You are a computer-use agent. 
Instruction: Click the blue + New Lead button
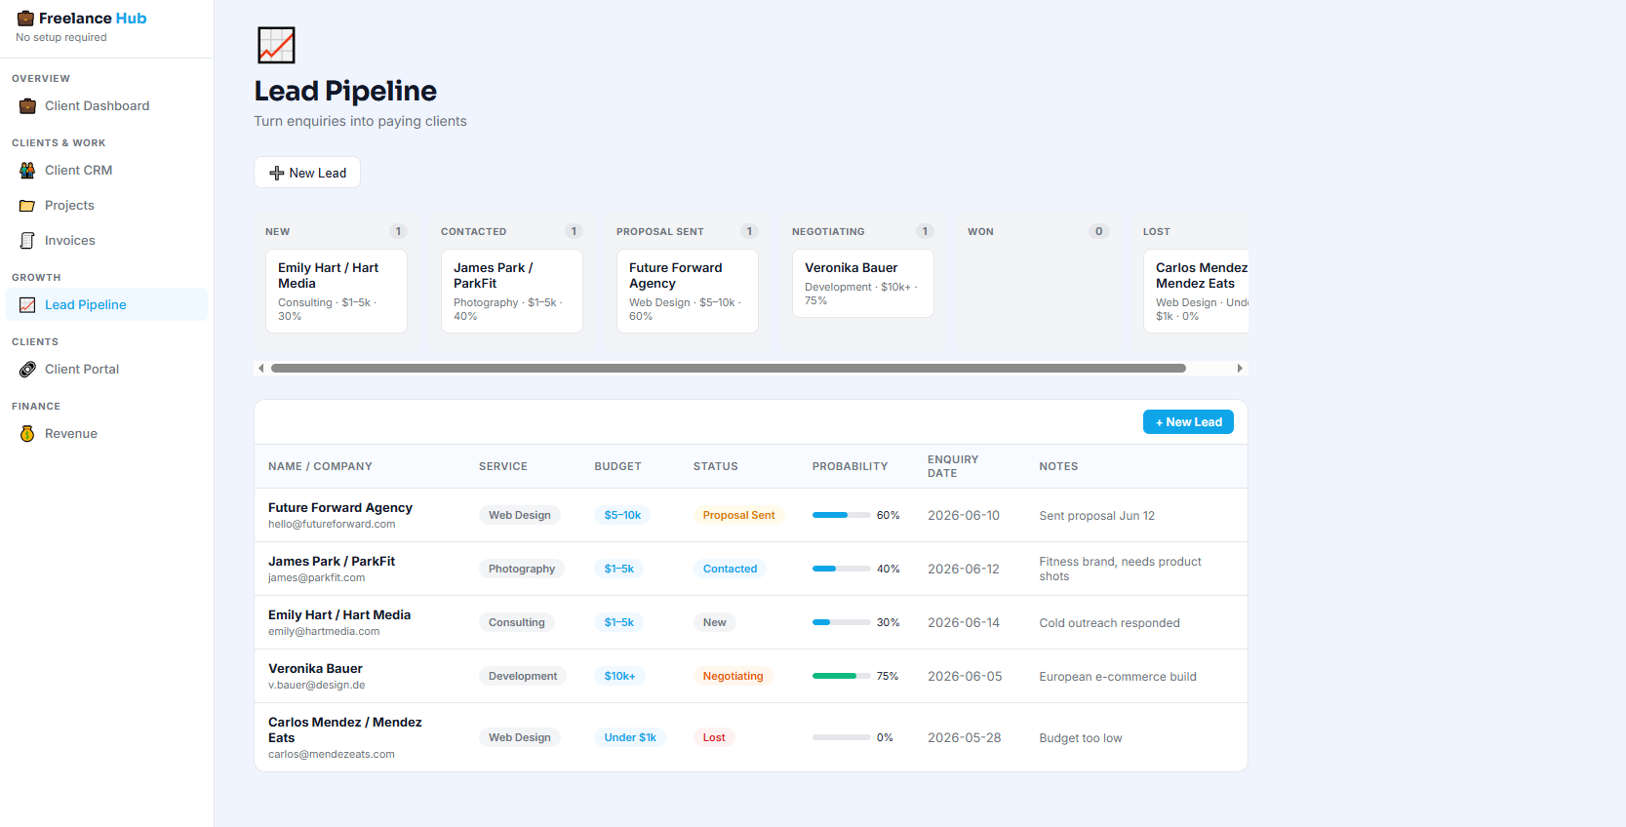pyautogui.click(x=1188, y=422)
